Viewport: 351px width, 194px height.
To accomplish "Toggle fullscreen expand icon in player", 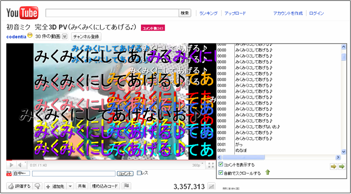I will (x=211, y=165).
